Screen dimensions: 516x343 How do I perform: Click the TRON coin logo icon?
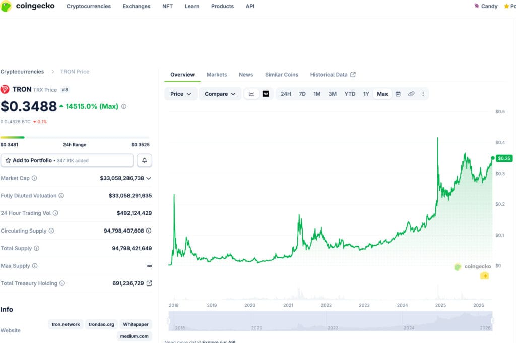5,89
